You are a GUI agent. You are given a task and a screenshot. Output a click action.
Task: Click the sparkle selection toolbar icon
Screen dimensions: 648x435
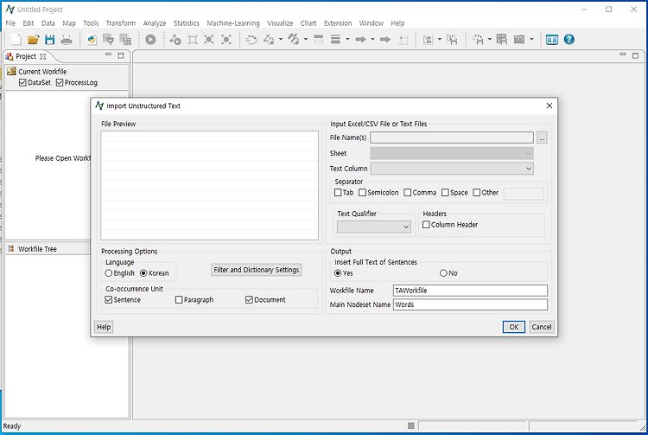click(x=478, y=39)
